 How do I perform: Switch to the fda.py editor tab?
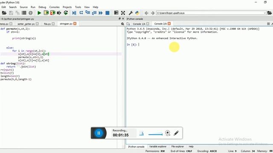47,24
